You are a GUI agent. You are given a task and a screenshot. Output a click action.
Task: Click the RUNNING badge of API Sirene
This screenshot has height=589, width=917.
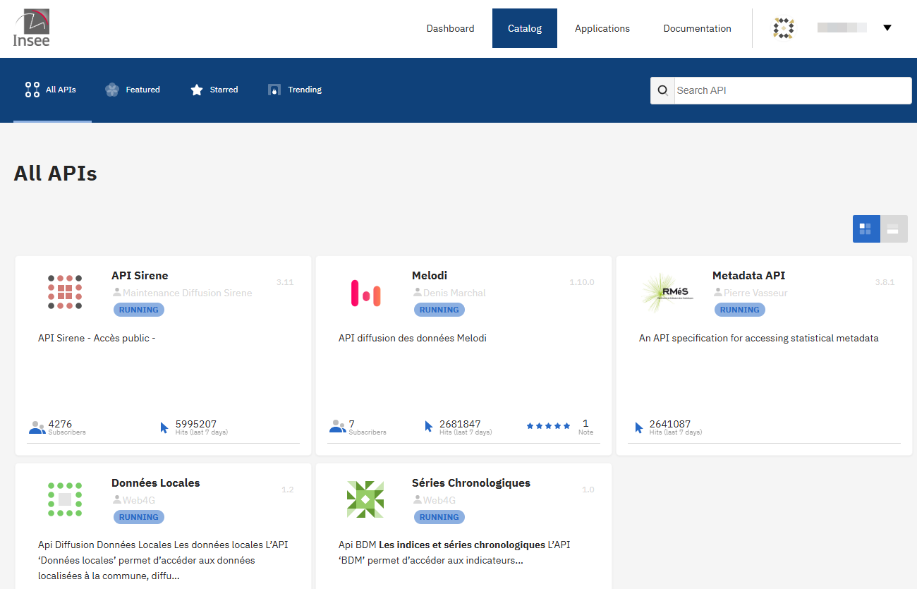138,310
